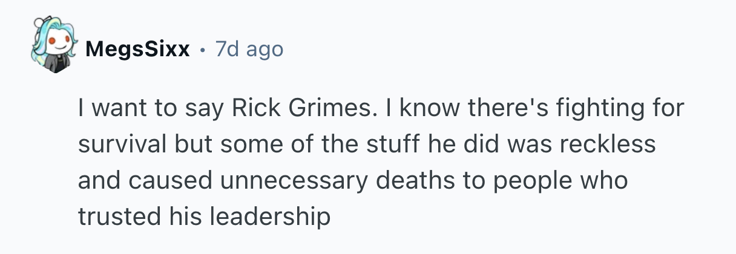This screenshot has height=254, width=736.
Task: Click the dot separator before the timestamp
Action: (202, 49)
